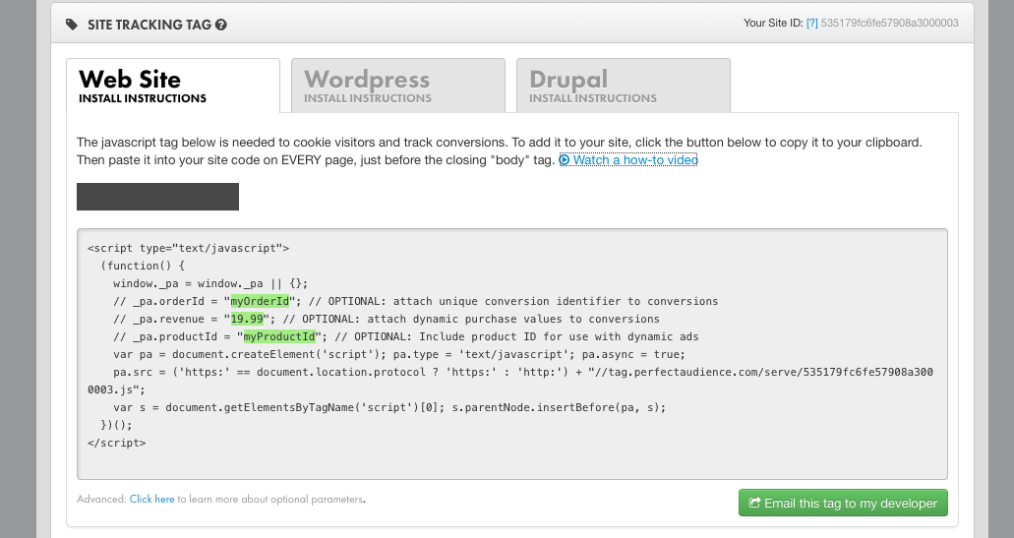Select the Web Site install instructions tab
Screen dimensions: 1014x538
[173, 86]
